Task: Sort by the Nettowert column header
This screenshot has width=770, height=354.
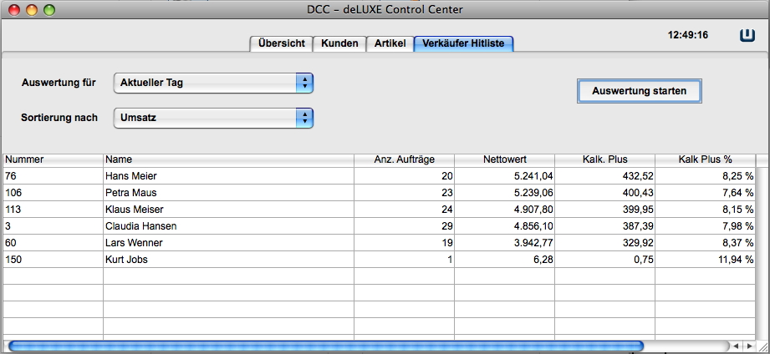Action: (505, 159)
